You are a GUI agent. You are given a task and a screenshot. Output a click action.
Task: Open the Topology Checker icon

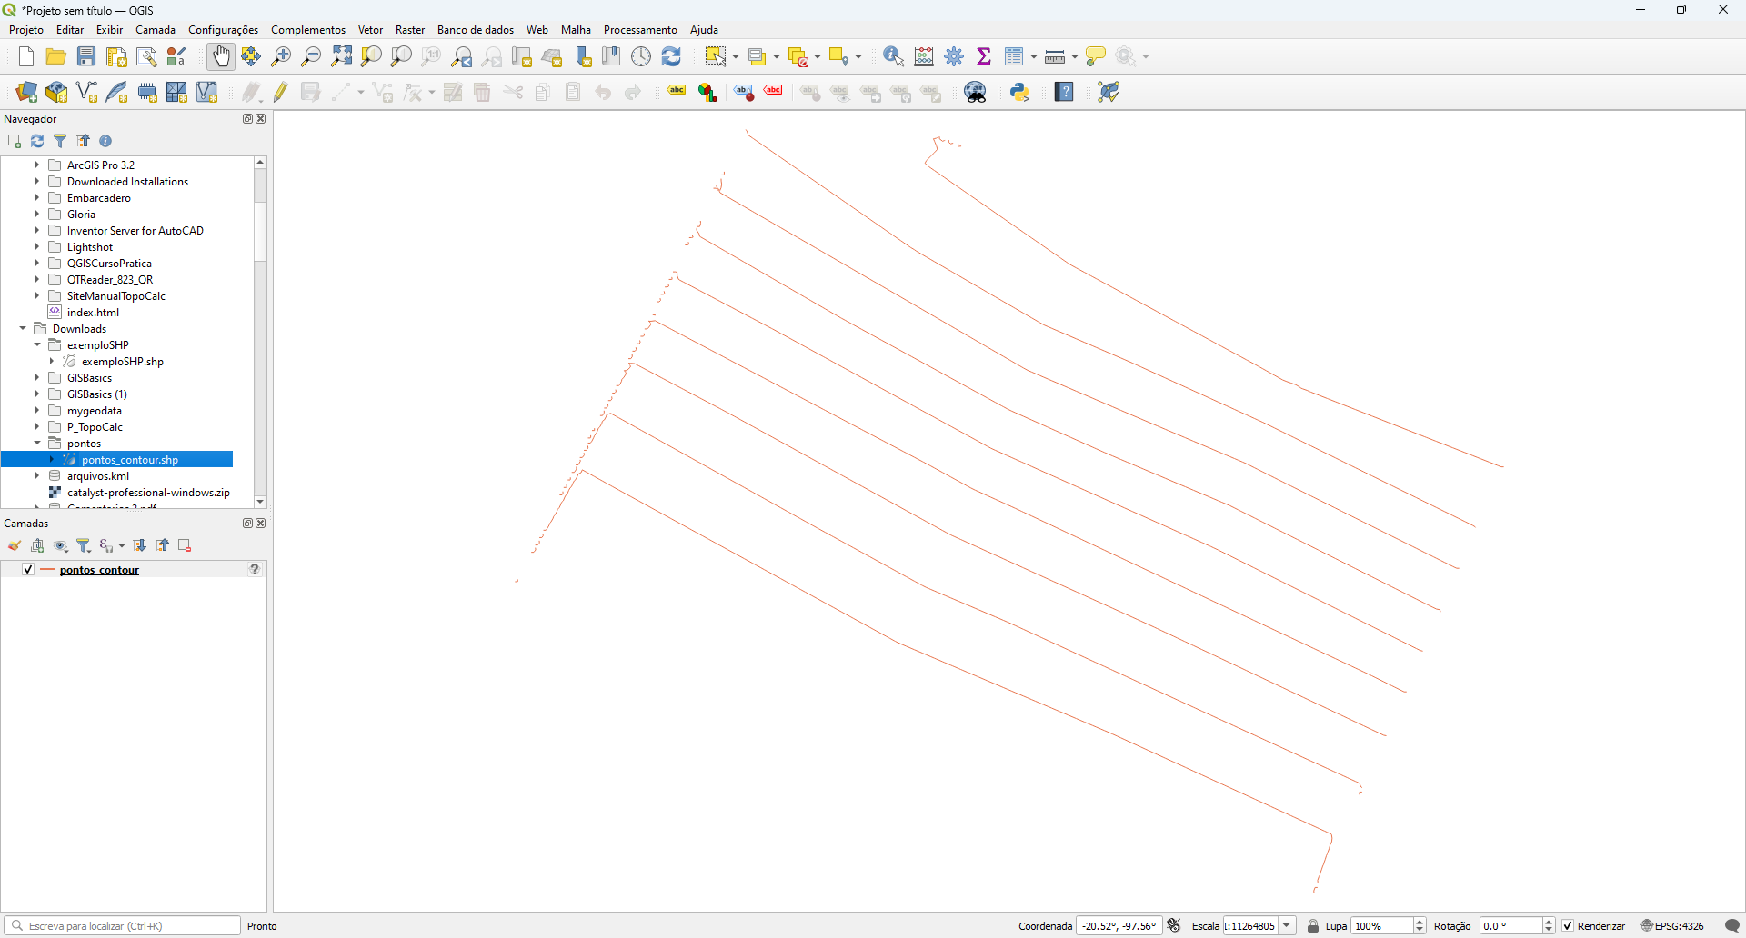tap(1109, 92)
